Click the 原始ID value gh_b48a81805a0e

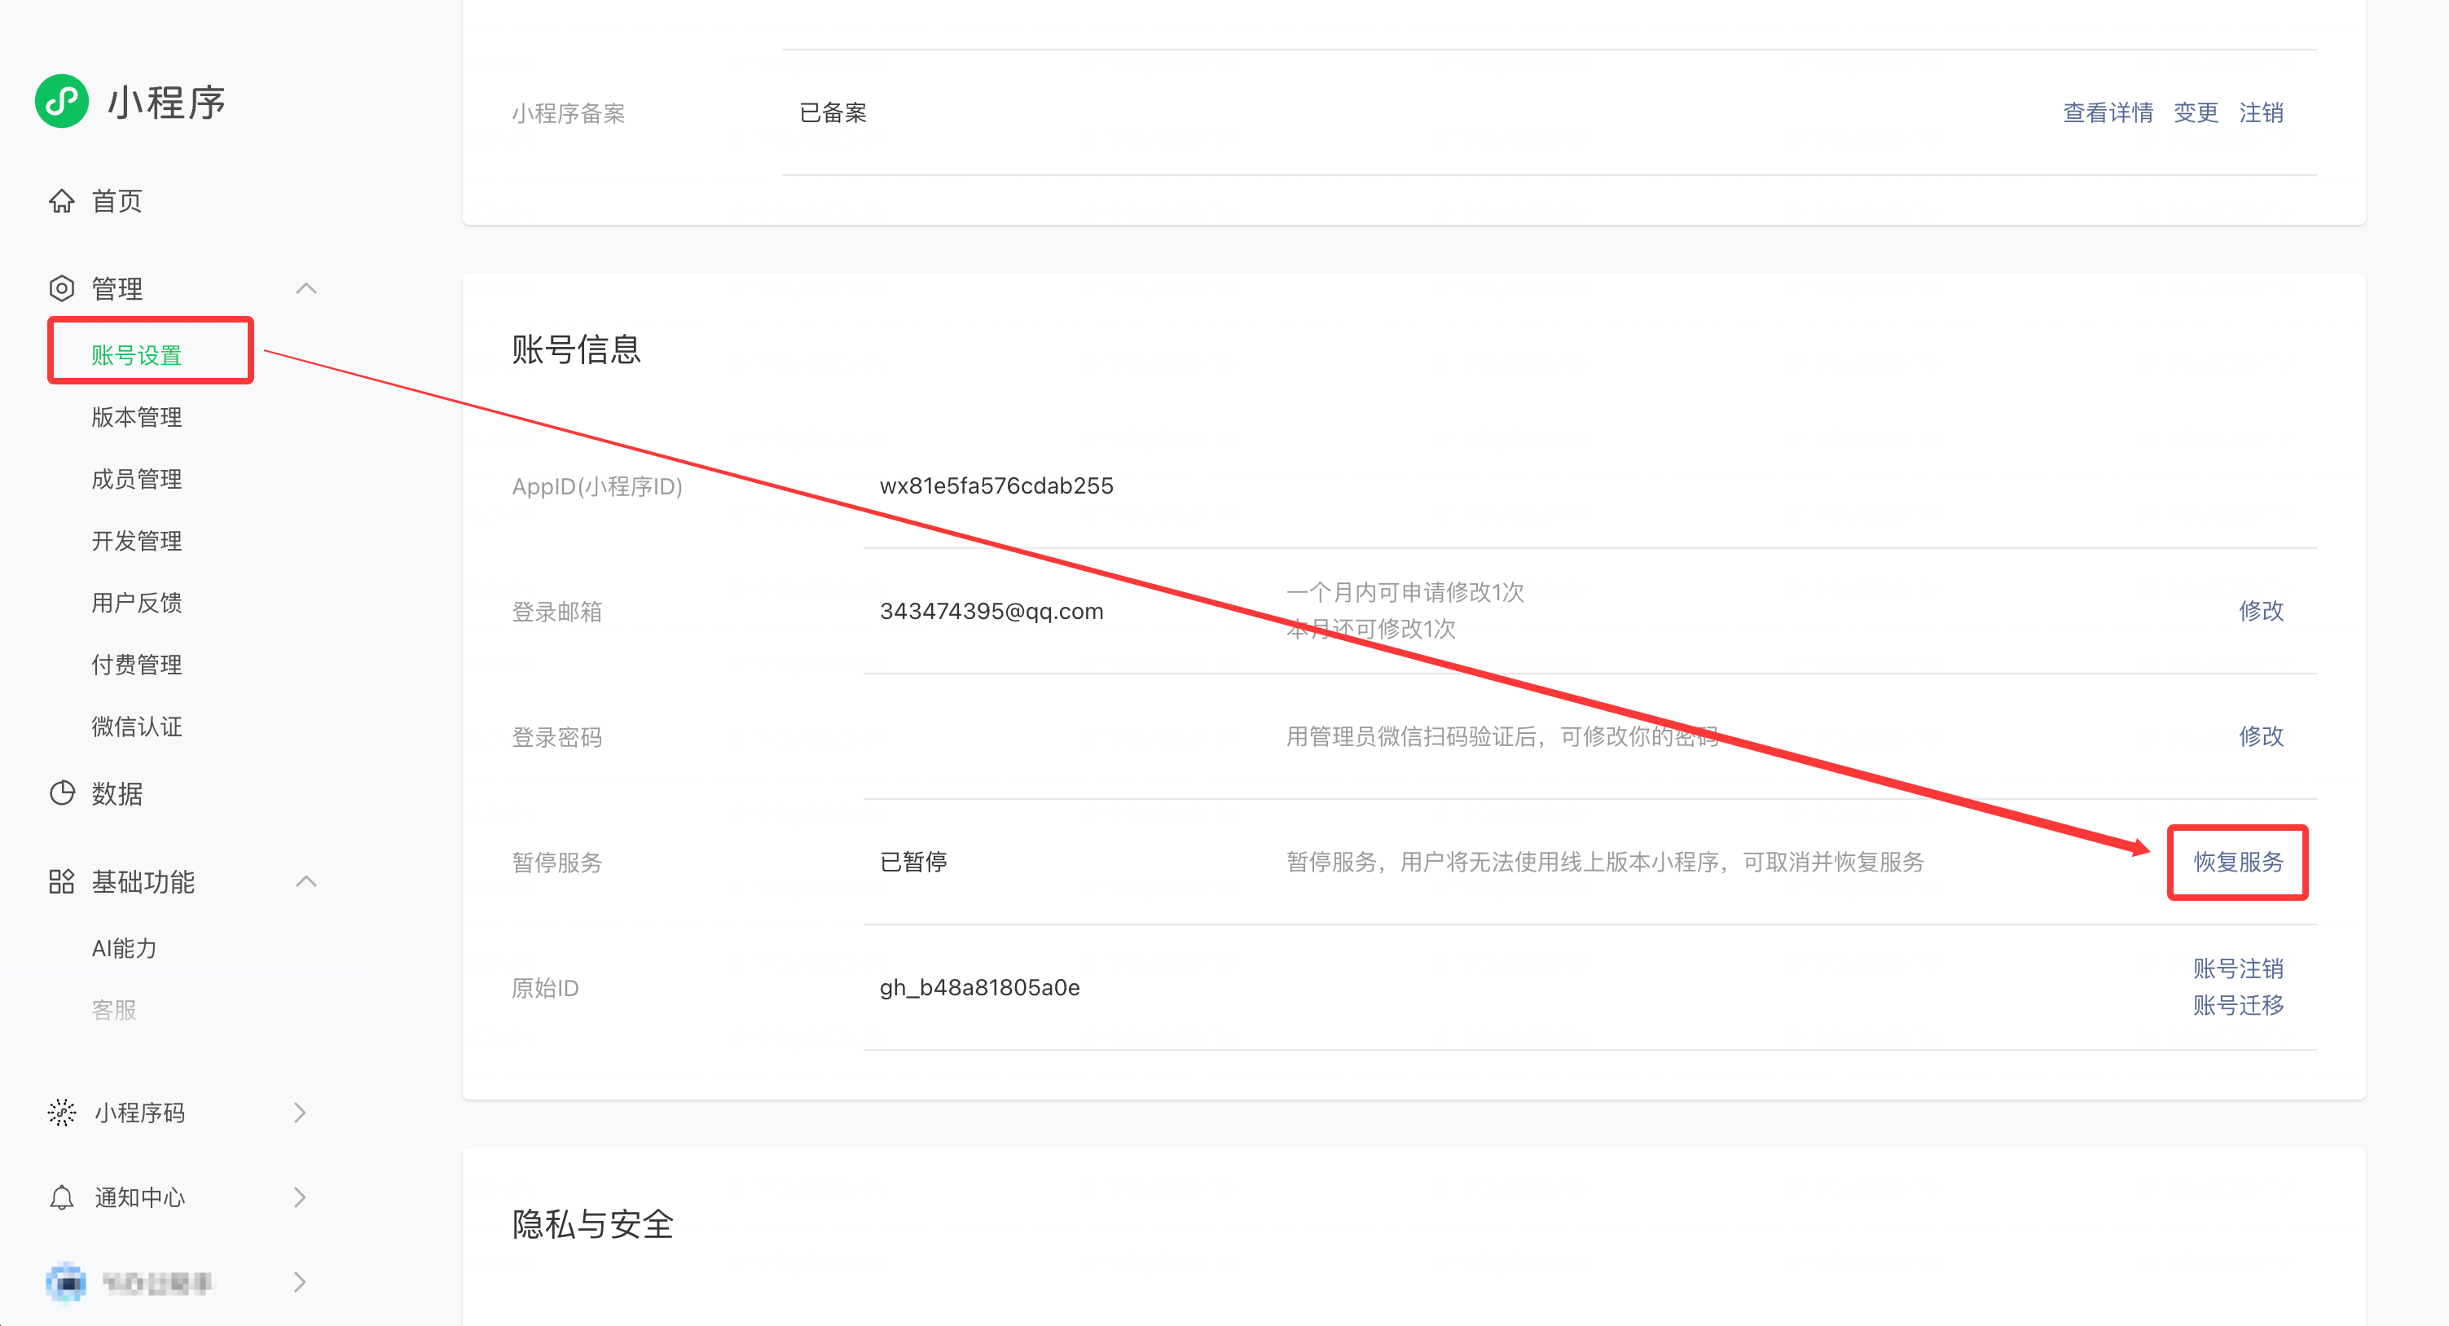click(979, 986)
